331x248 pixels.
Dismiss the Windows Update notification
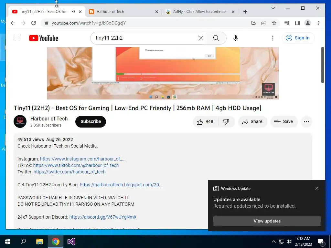pos(317,188)
